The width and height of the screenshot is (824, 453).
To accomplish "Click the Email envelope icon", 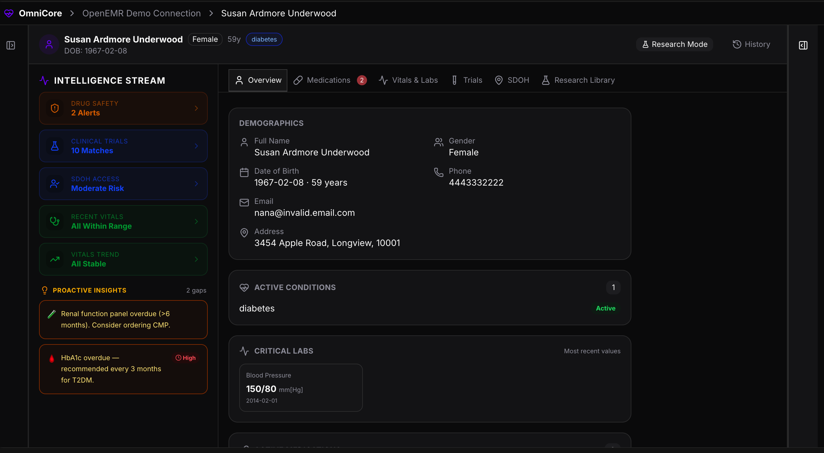I will [244, 203].
